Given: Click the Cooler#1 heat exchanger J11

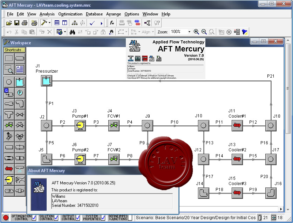Looking at the screenshot, I should (x=237, y=126).
